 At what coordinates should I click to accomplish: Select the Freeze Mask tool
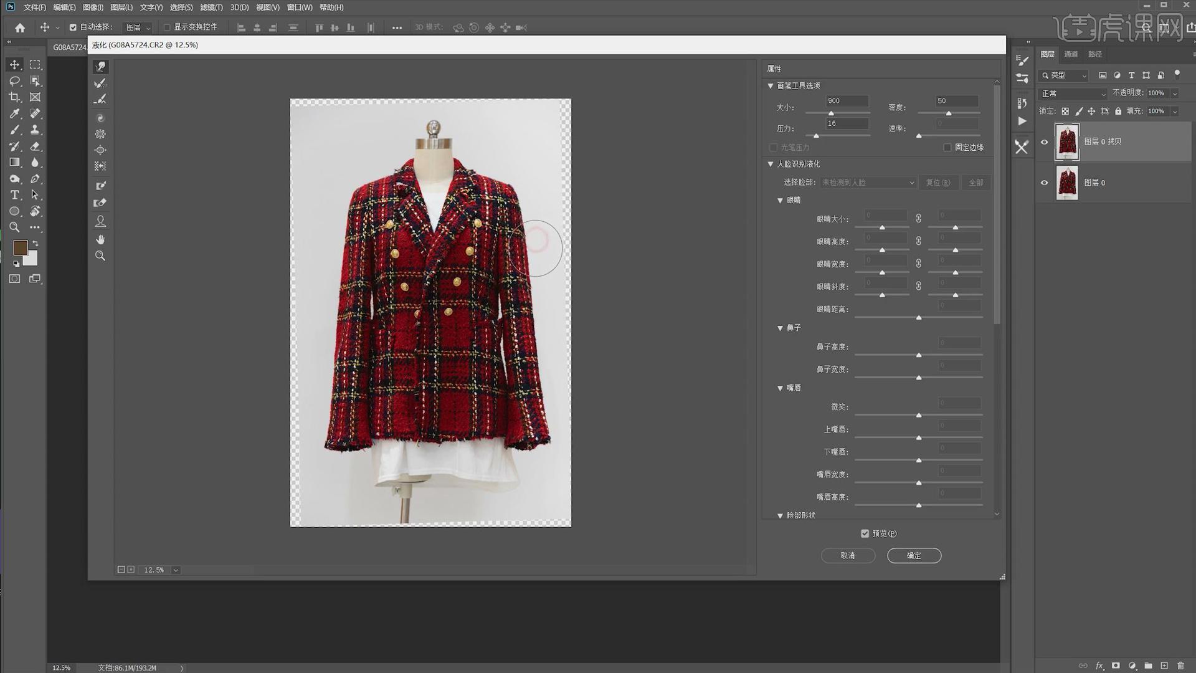(x=100, y=186)
